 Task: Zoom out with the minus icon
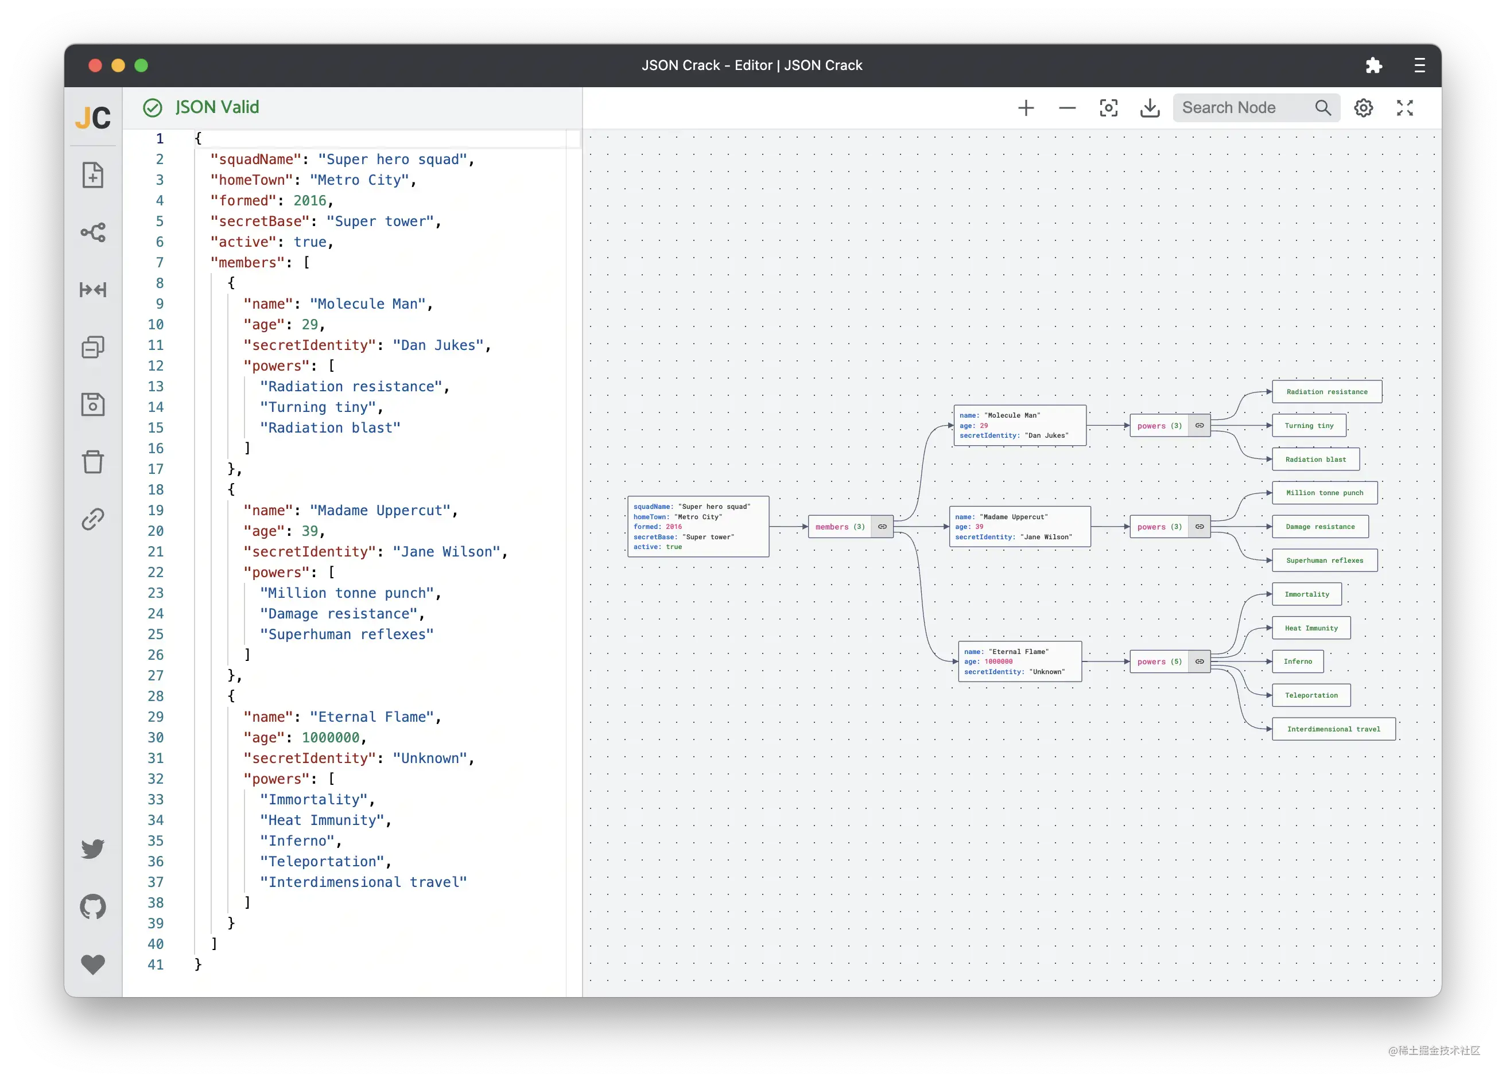pos(1067,107)
